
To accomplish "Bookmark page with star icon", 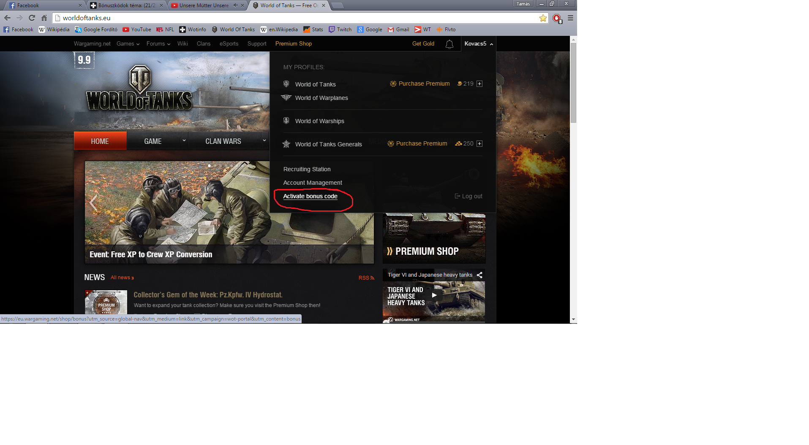I will (543, 18).
